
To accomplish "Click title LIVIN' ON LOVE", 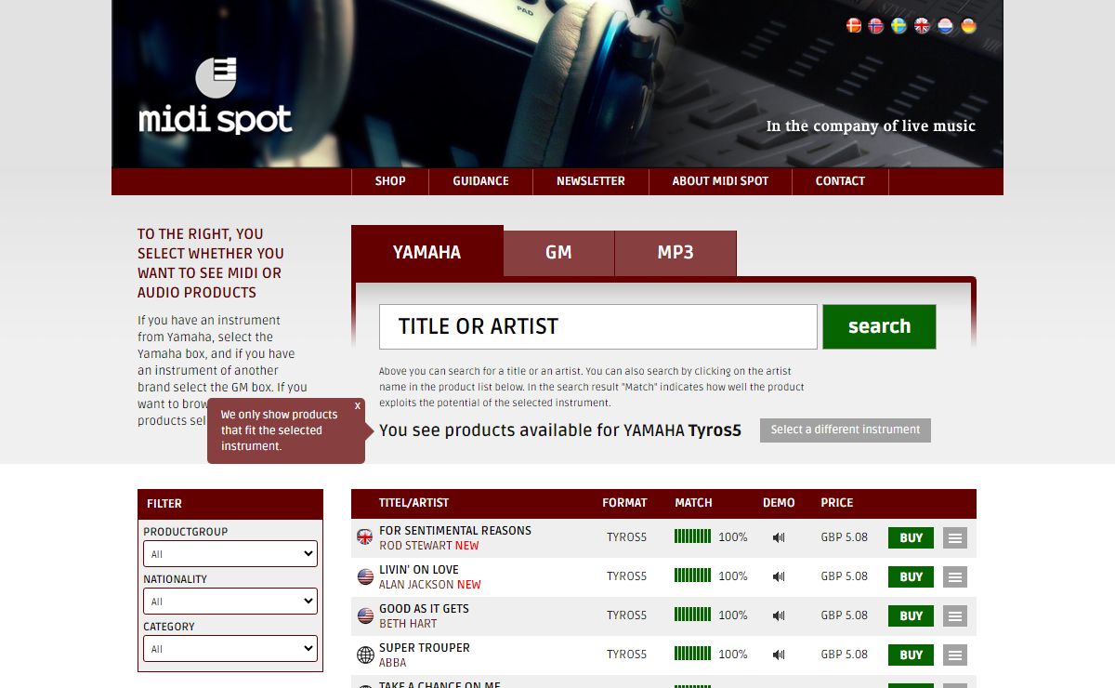I will click(419, 570).
